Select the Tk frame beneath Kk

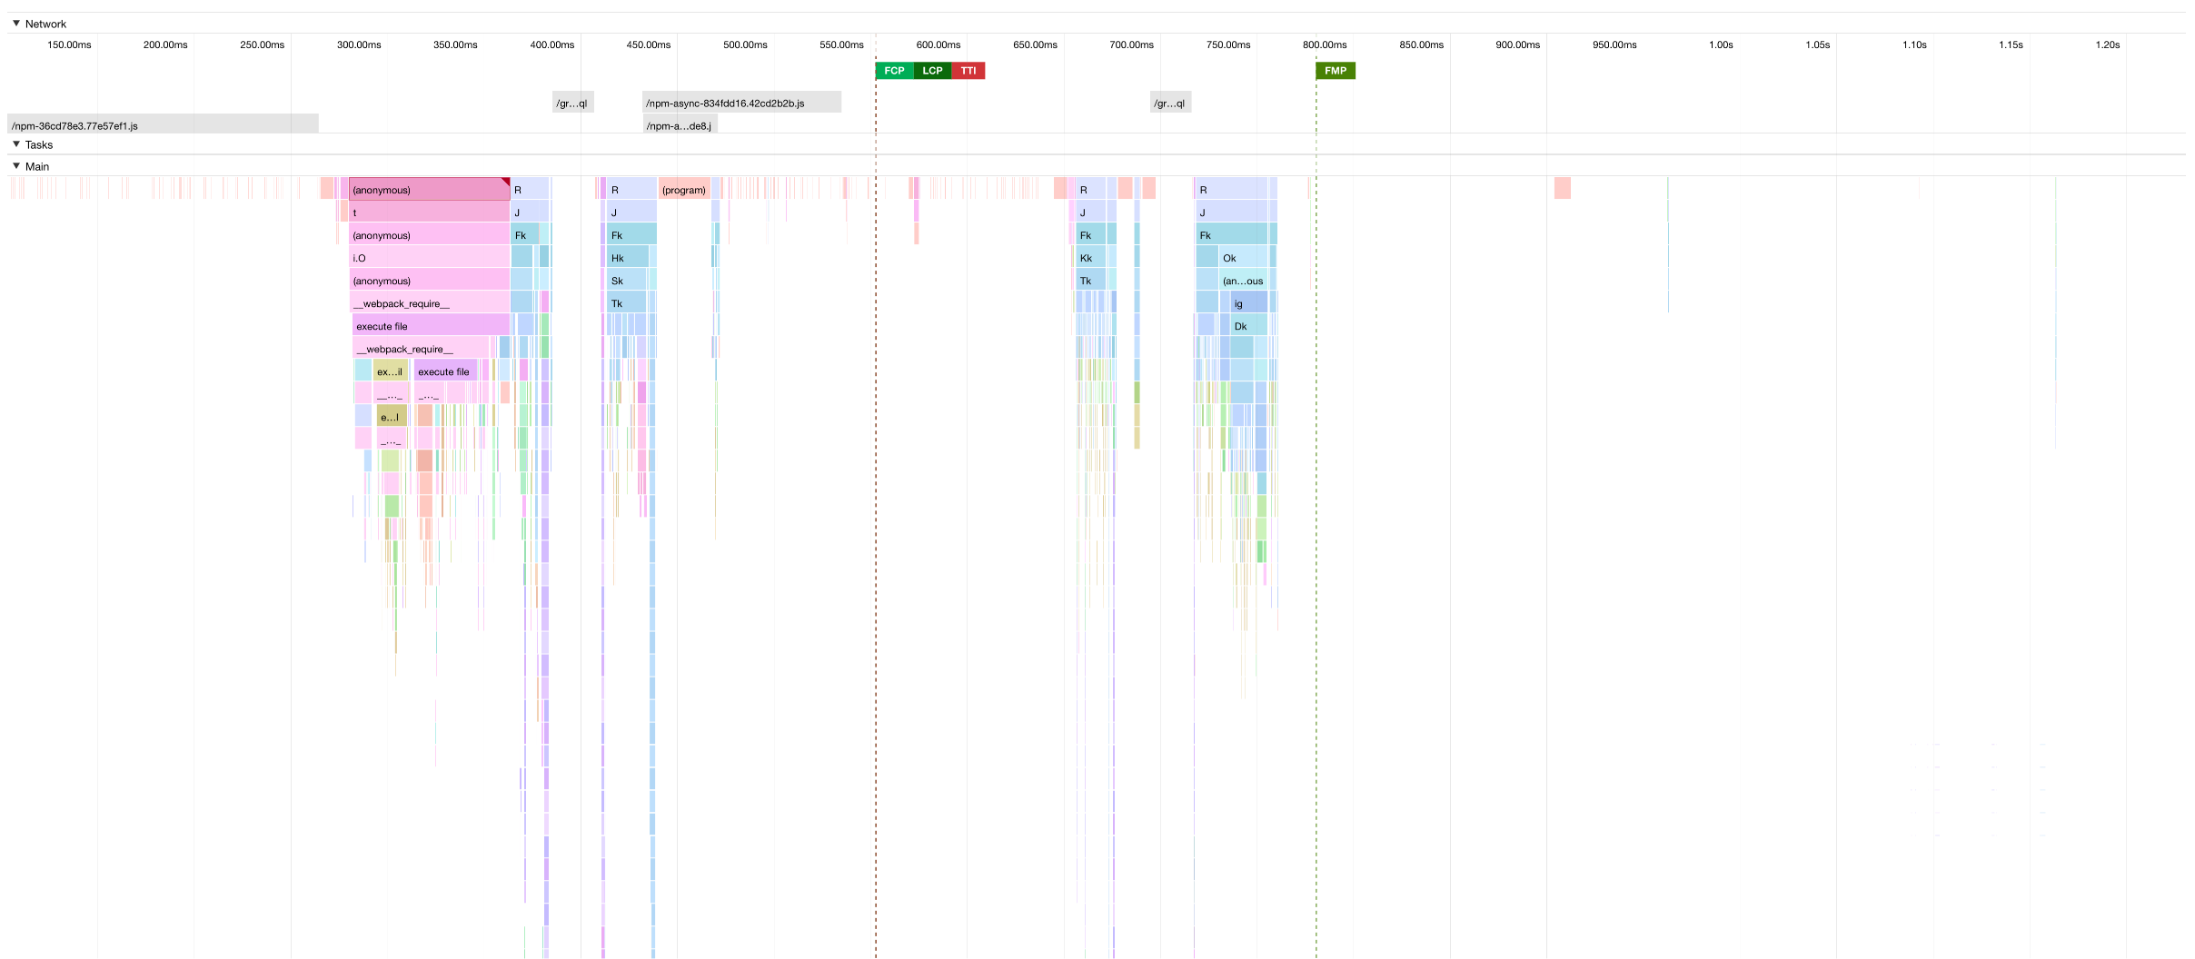tap(1090, 281)
